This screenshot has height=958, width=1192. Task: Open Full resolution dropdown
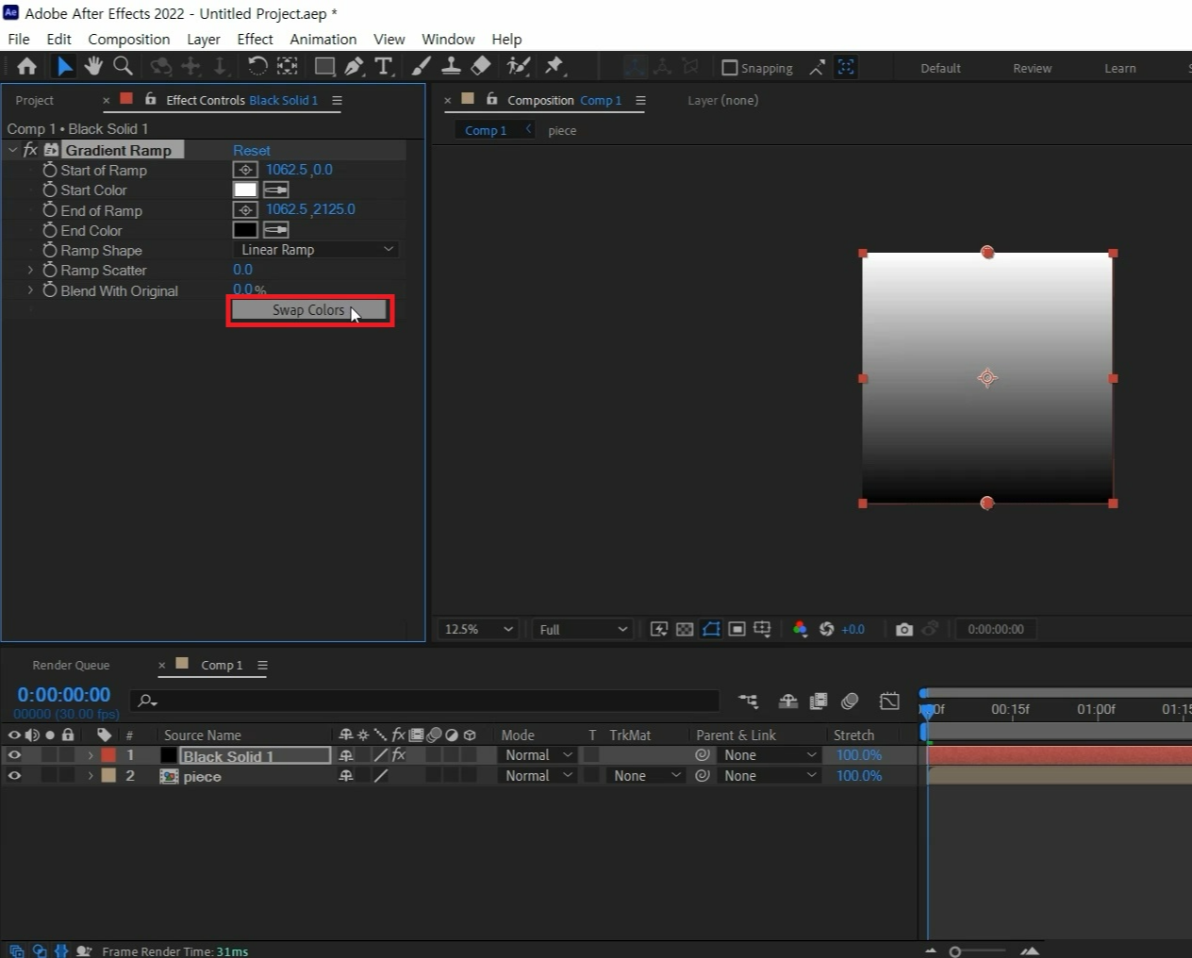tap(583, 629)
